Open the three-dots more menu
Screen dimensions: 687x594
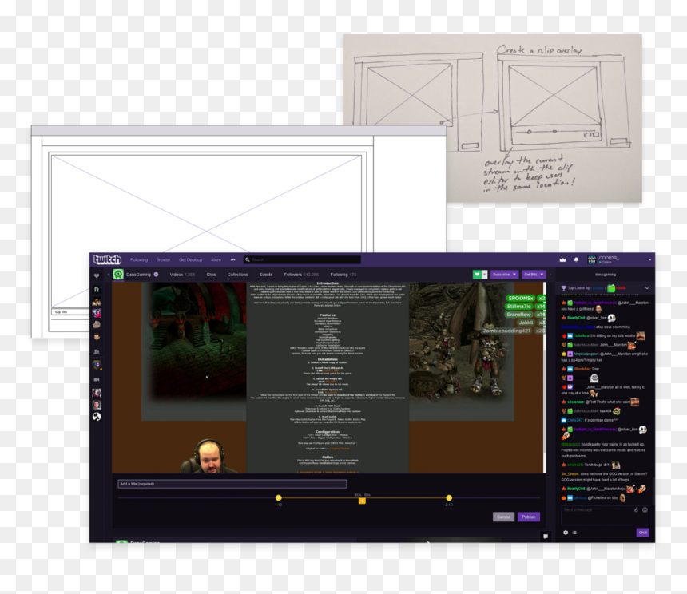point(233,260)
